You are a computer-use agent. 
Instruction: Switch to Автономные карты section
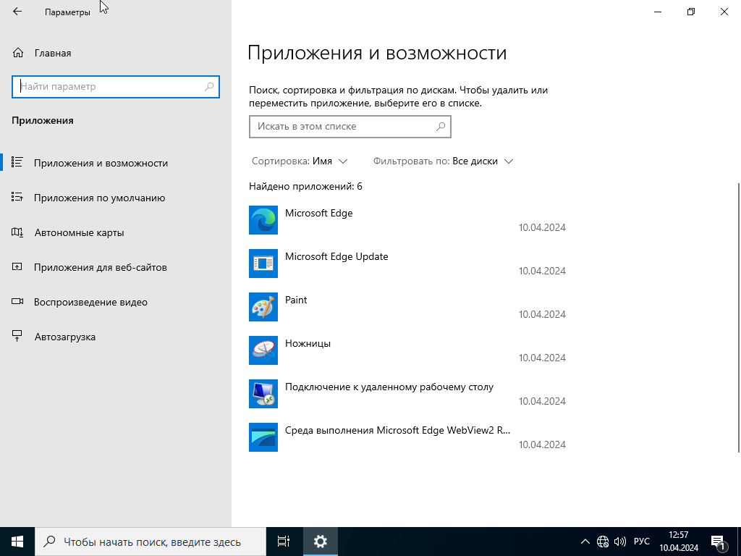(x=79, y=232)
